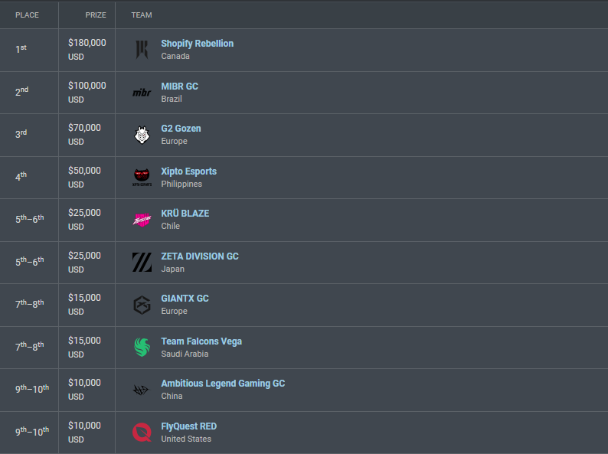Screen dimensions: 608x454
Task: Click the G2 Gozen samurai logo
Action: (x=142, y=135)
